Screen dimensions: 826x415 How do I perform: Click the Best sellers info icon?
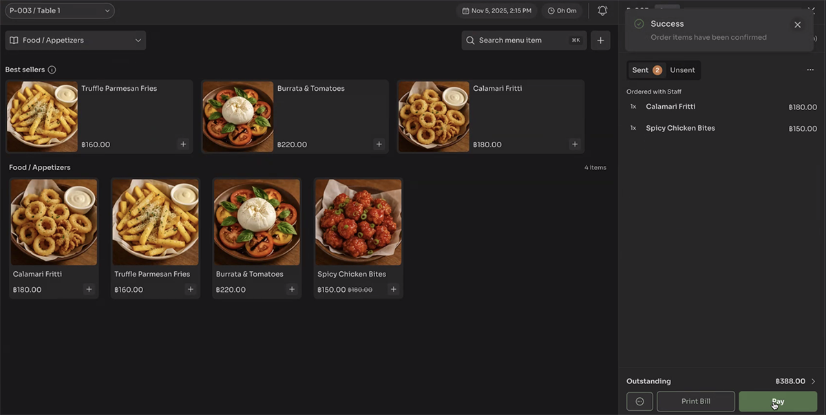coord(52,70)
